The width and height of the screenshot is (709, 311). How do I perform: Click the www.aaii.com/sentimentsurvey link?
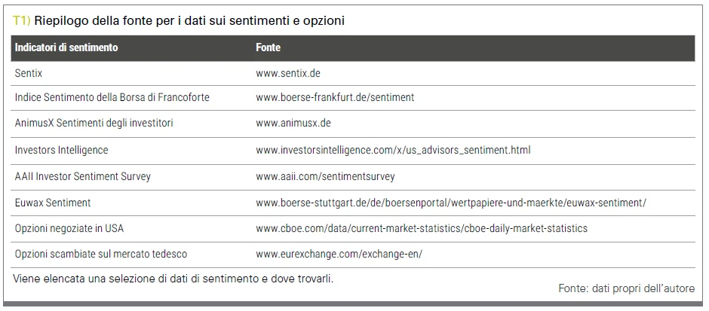(325, 176)
